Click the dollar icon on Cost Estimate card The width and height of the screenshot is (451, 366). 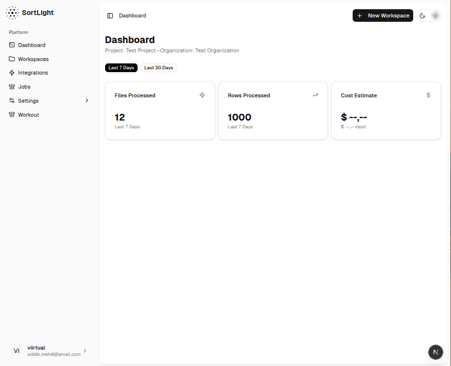pos(428,95)
